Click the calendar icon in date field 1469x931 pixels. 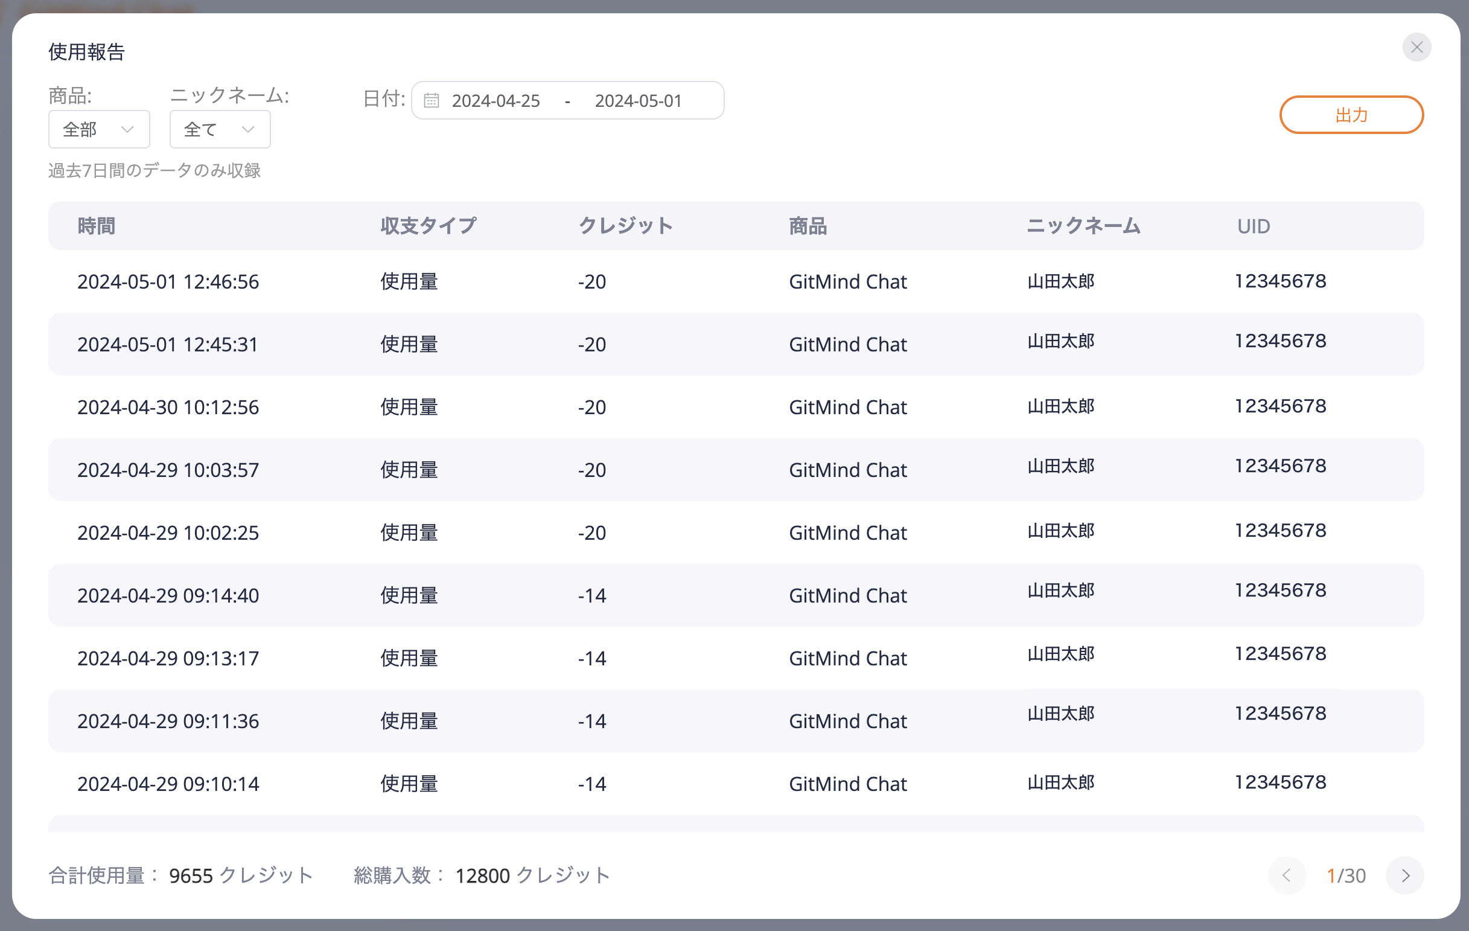[x=432, y=101]
